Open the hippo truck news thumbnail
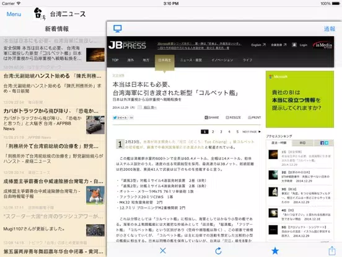The height and width of the screenshot is (257, 342). [x=95, y=125]
